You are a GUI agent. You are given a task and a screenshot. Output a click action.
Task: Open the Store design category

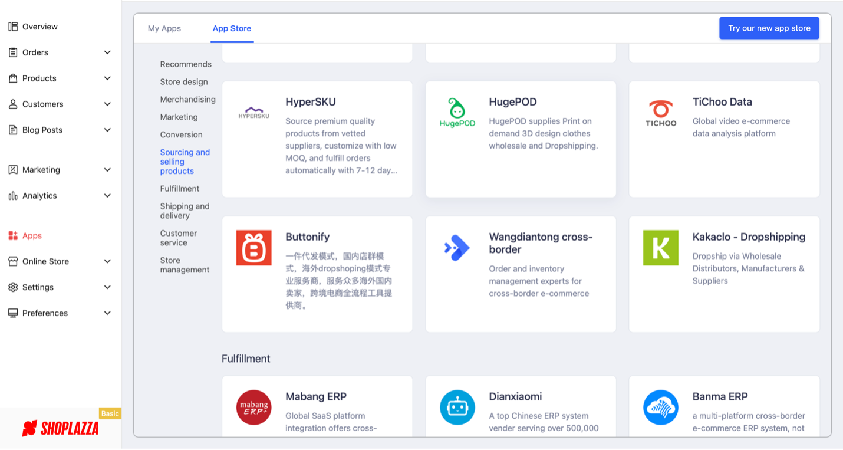(184, 82)
